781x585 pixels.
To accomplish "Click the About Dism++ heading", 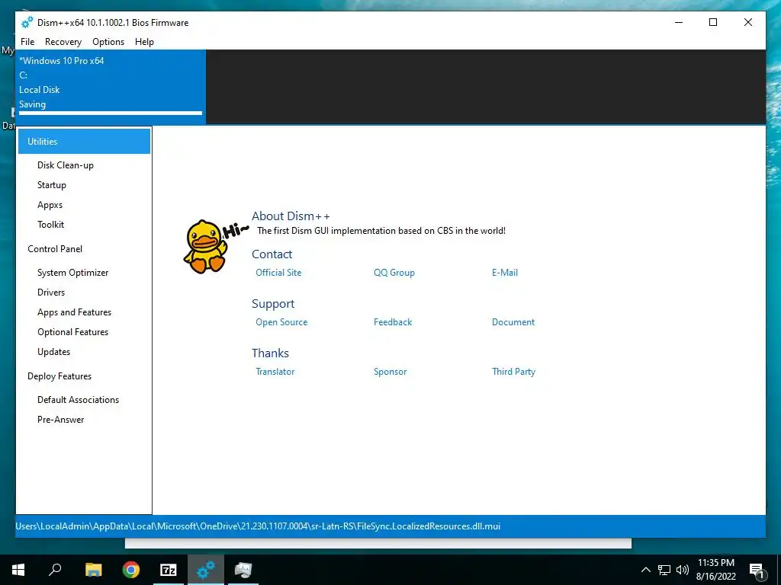I will point(291,216).
